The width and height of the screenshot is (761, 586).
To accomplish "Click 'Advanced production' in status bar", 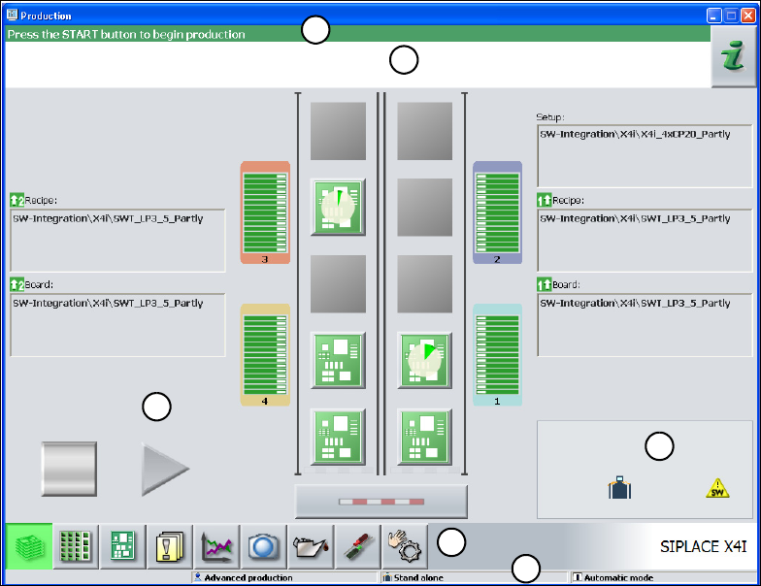I will pyautogui.click(x=248, y=578).
